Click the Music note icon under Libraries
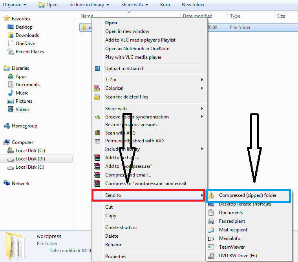This screenshot has height=262, width=298. [11, 93]
